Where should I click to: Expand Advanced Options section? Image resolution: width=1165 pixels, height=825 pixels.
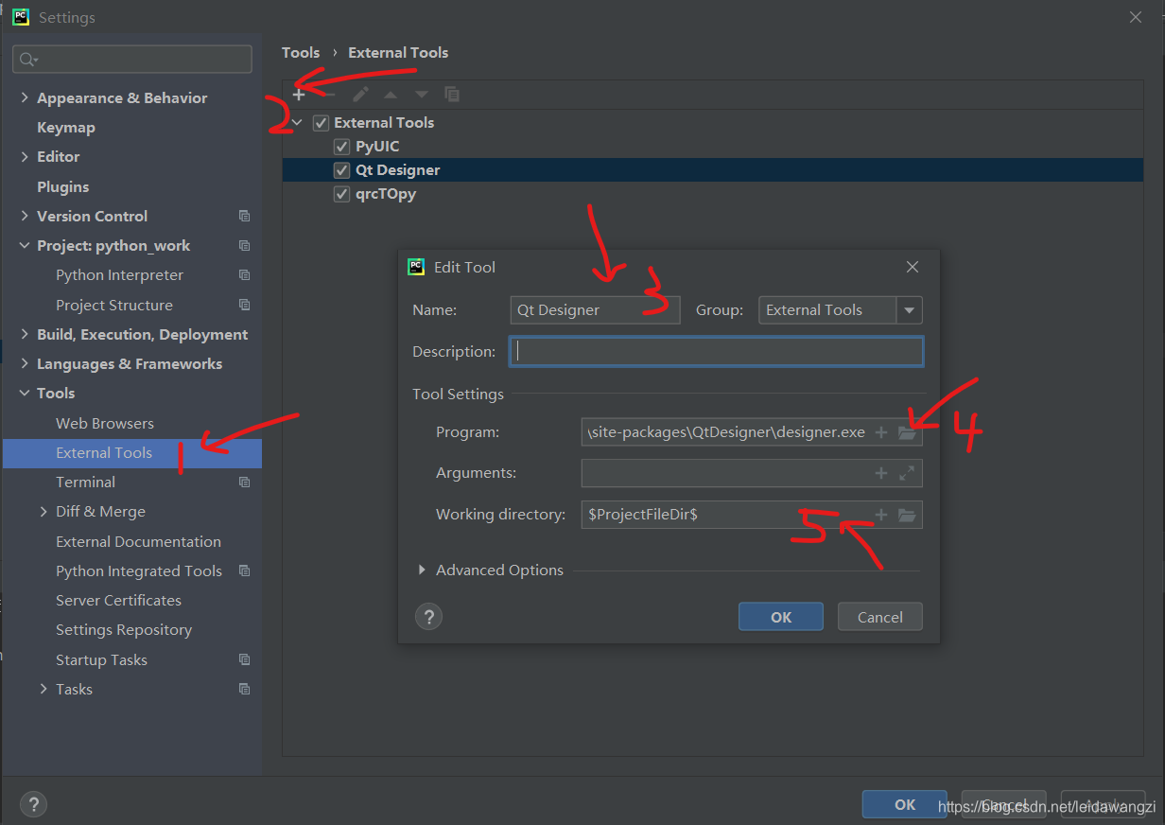pos(422,570)
